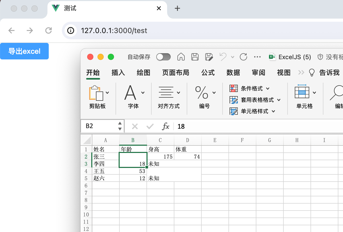Click the 字体 font A icon
343x232 pixels.
pos(130,92)
